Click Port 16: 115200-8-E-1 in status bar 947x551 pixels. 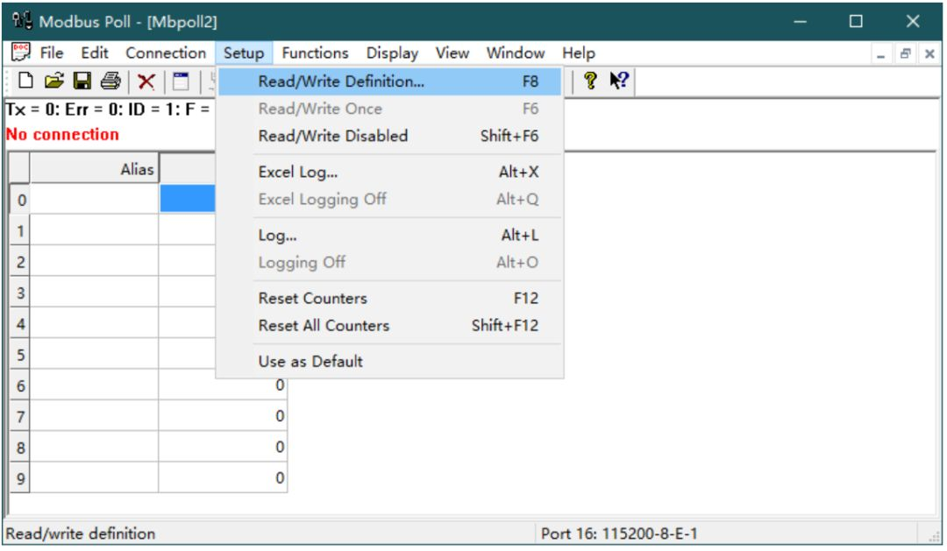point(619,533)
